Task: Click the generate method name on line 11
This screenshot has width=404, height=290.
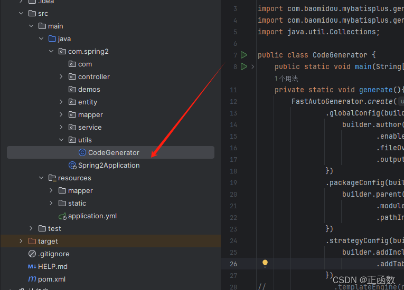Action: pyautogui.click(x=375, y=90)
